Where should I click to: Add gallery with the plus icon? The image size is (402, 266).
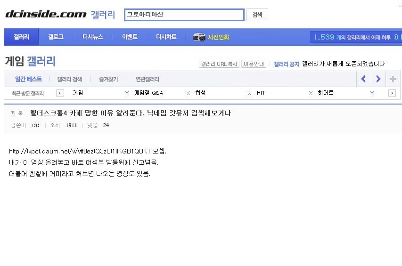click(393, 79)
